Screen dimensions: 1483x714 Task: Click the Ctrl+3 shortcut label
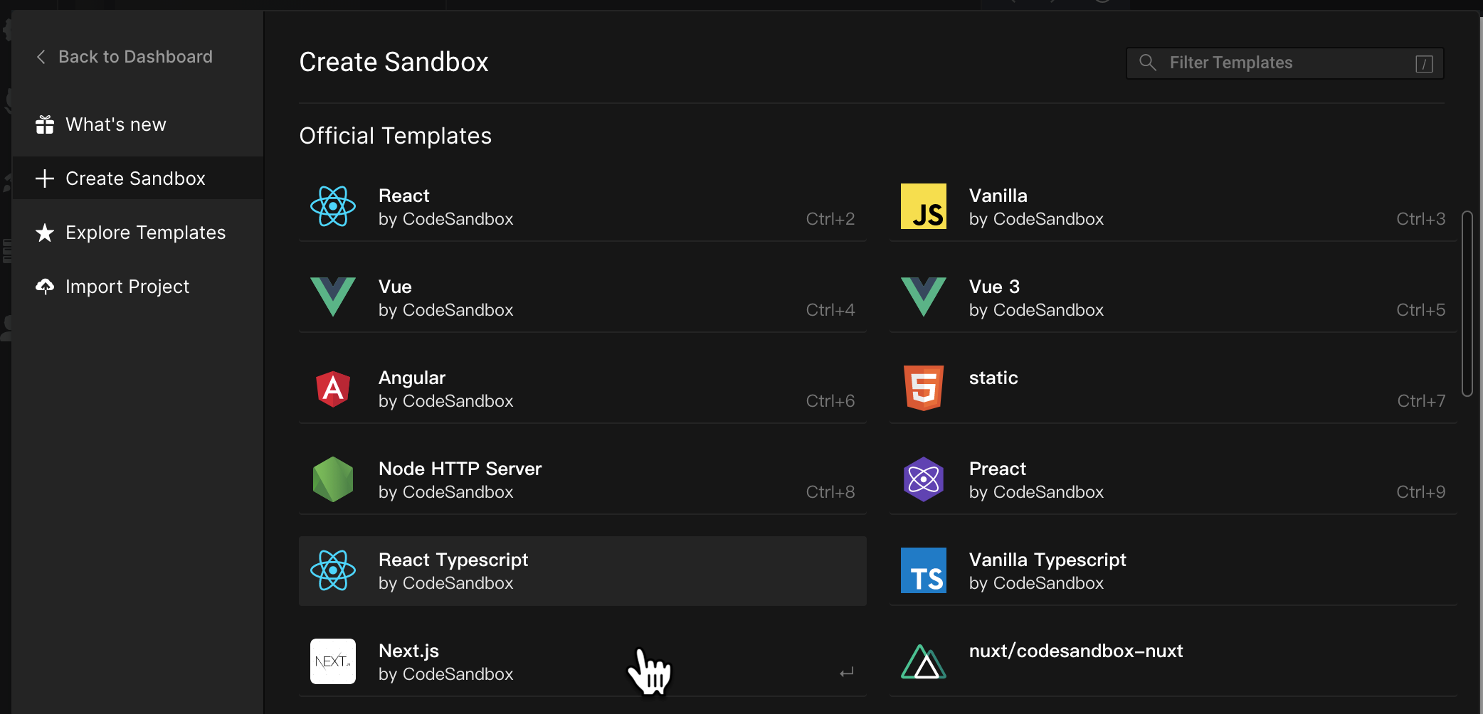click(1421, 219)
